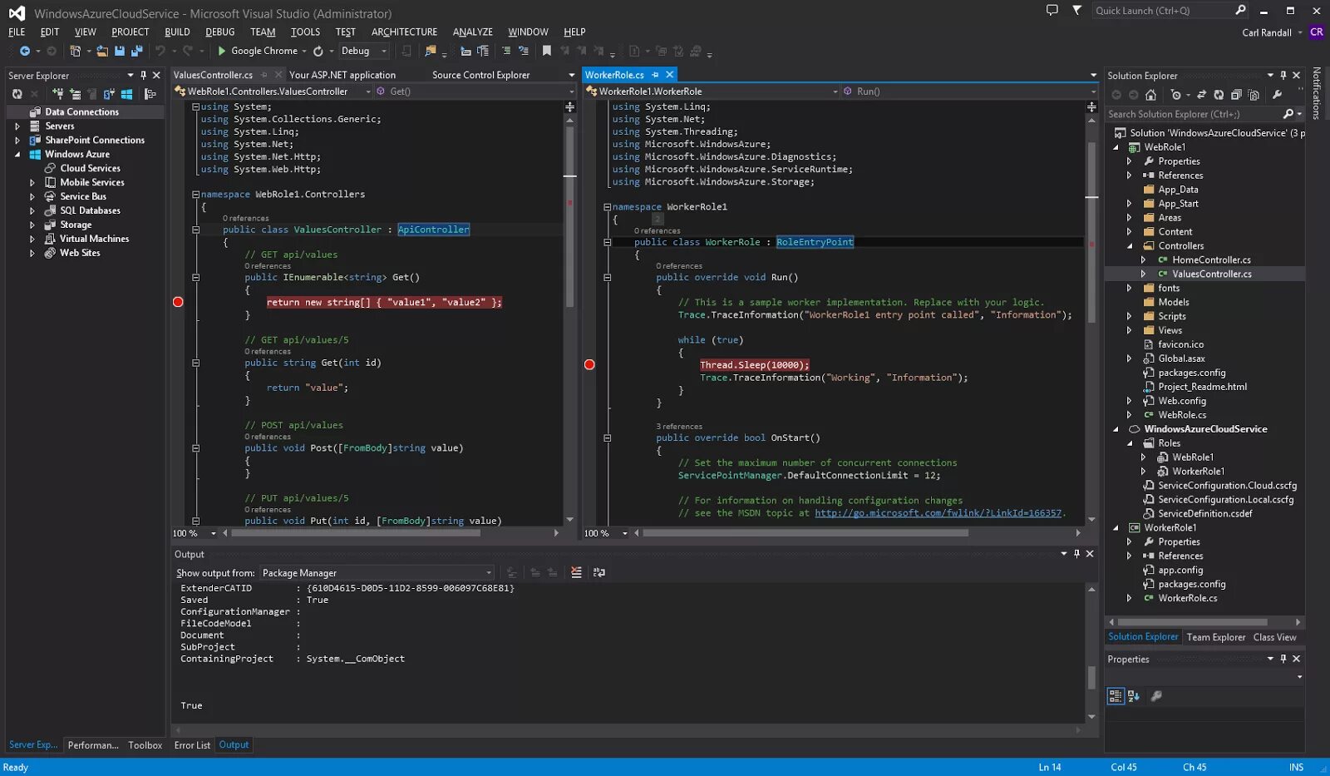
Task: Click the Save disk icon in toolbar
Action: (x=120, y=51)
